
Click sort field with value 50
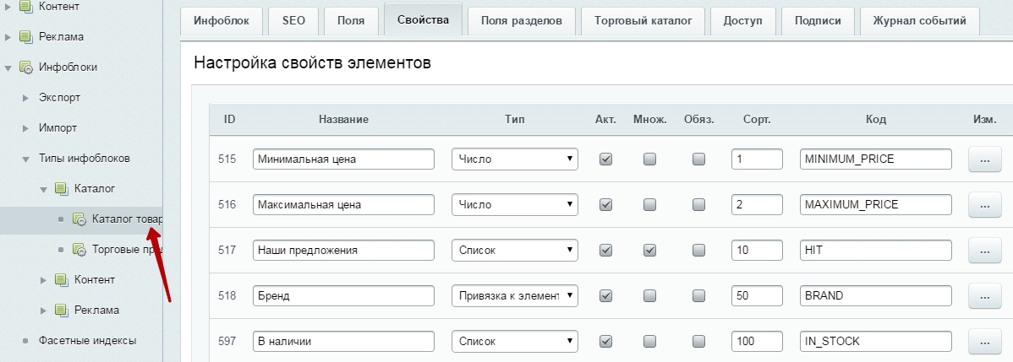pyautogui.click(x=757, y=295)
